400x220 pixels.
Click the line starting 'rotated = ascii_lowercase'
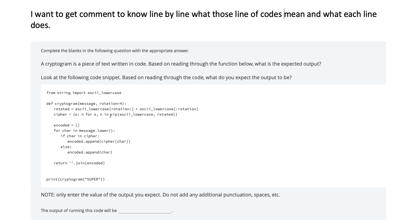tap(126, 109)
